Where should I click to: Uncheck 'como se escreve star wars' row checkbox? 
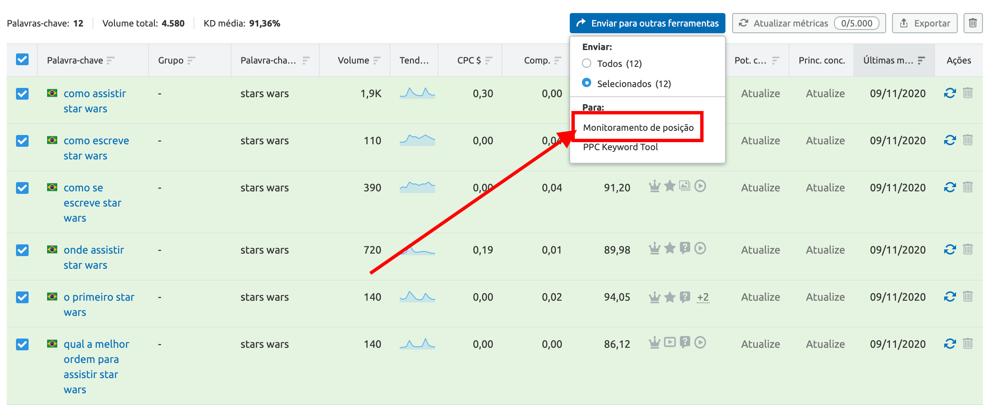point(22,188)
